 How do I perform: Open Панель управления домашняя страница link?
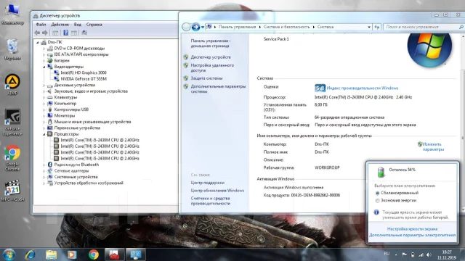(211, 43)
